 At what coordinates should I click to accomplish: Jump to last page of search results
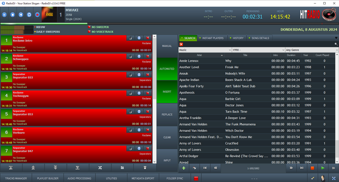click(302, 168)
